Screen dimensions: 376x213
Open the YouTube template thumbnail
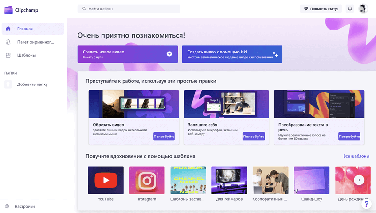106,180
